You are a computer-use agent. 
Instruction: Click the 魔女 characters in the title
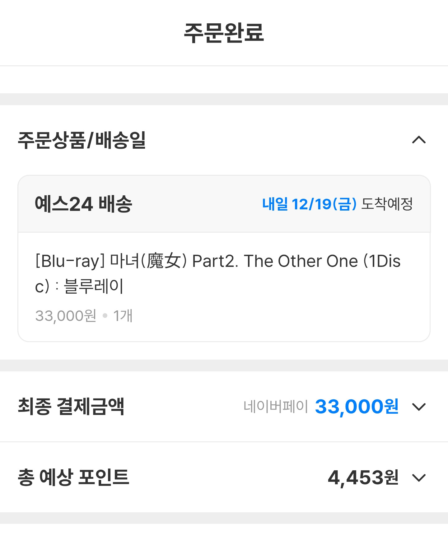164,261
